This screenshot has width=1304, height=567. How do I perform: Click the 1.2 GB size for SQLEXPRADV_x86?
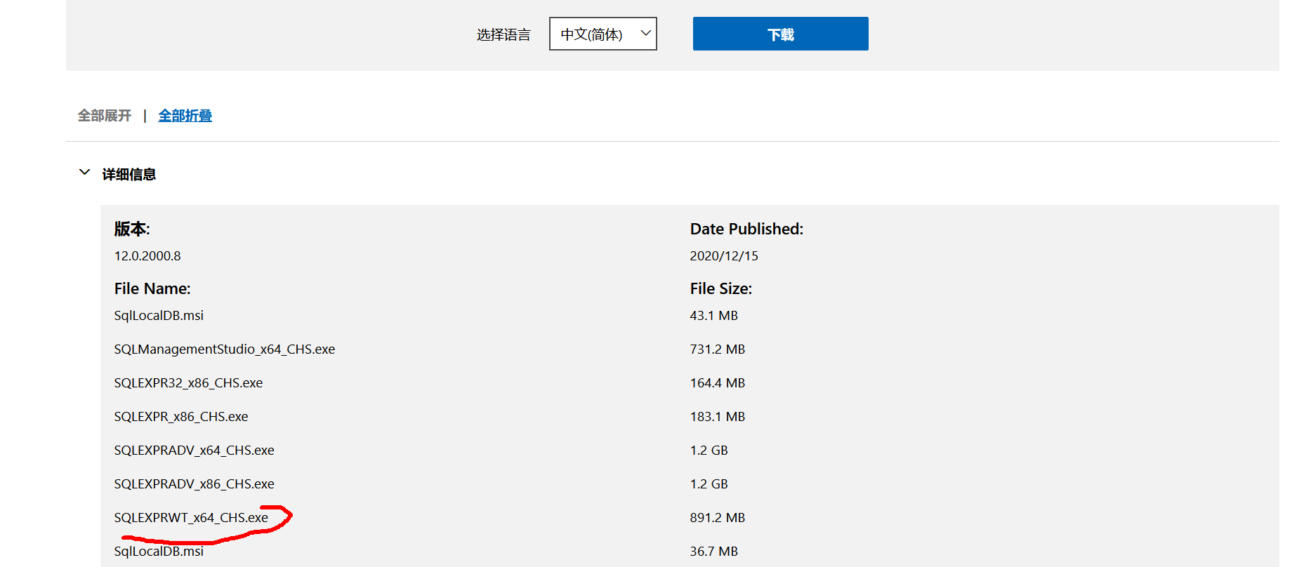pyautogui.click(x=709, y=484)
